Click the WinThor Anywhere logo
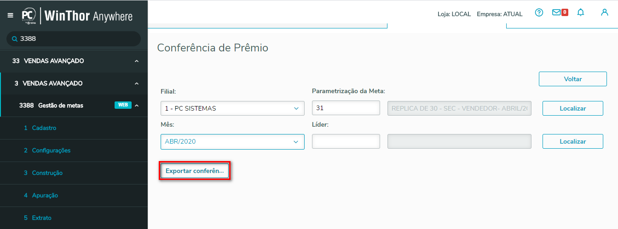Screen dimensions: 618x229 click(x=77, y=16)
